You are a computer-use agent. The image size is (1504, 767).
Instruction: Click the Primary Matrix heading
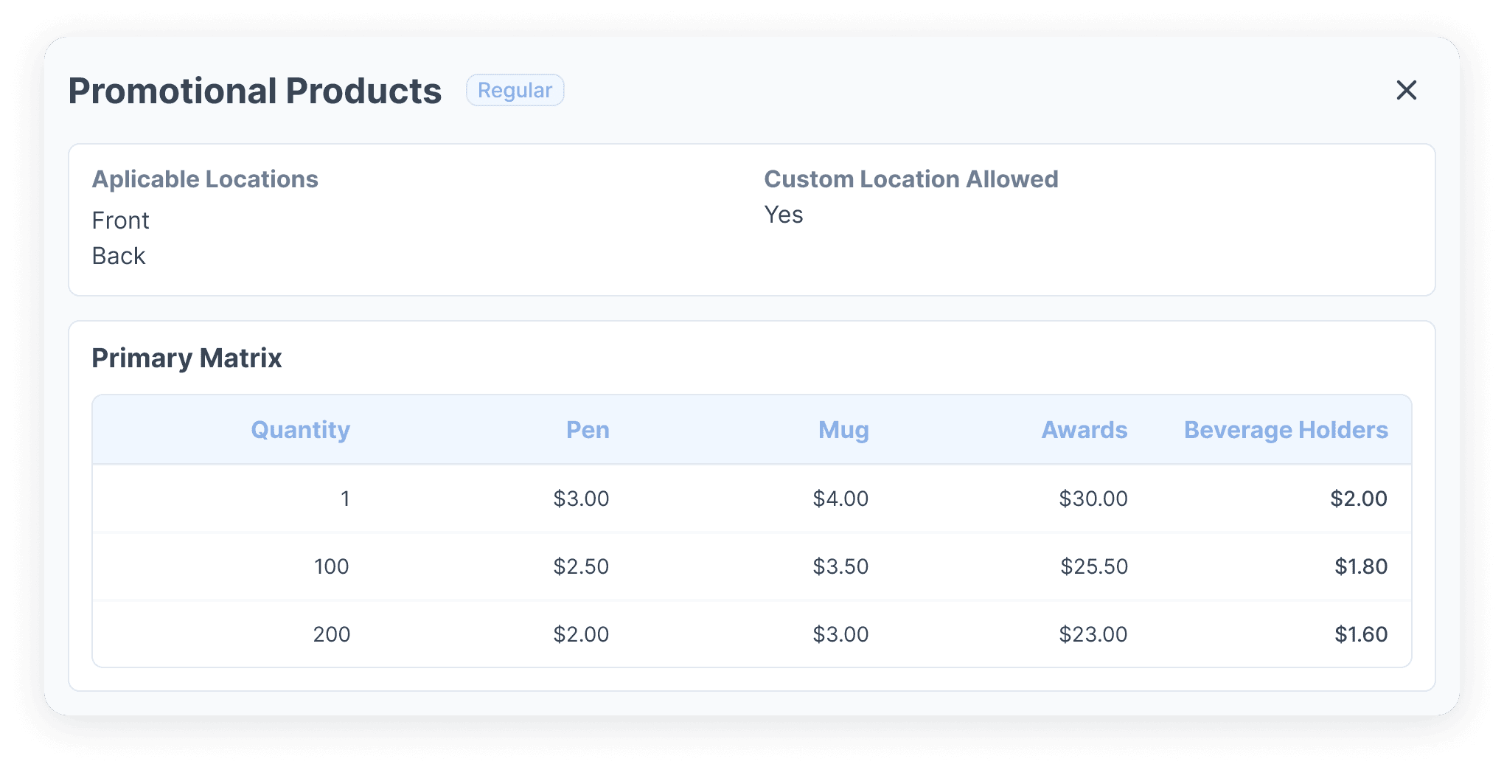click(187, 358)
